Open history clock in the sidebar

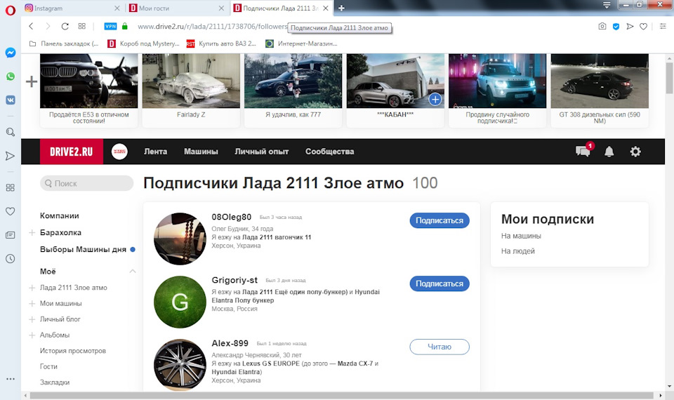11,259
